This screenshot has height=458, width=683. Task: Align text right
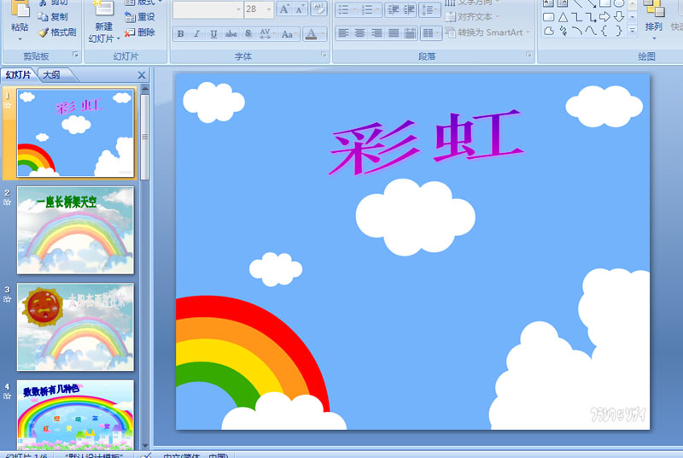[x=377, y=32]
